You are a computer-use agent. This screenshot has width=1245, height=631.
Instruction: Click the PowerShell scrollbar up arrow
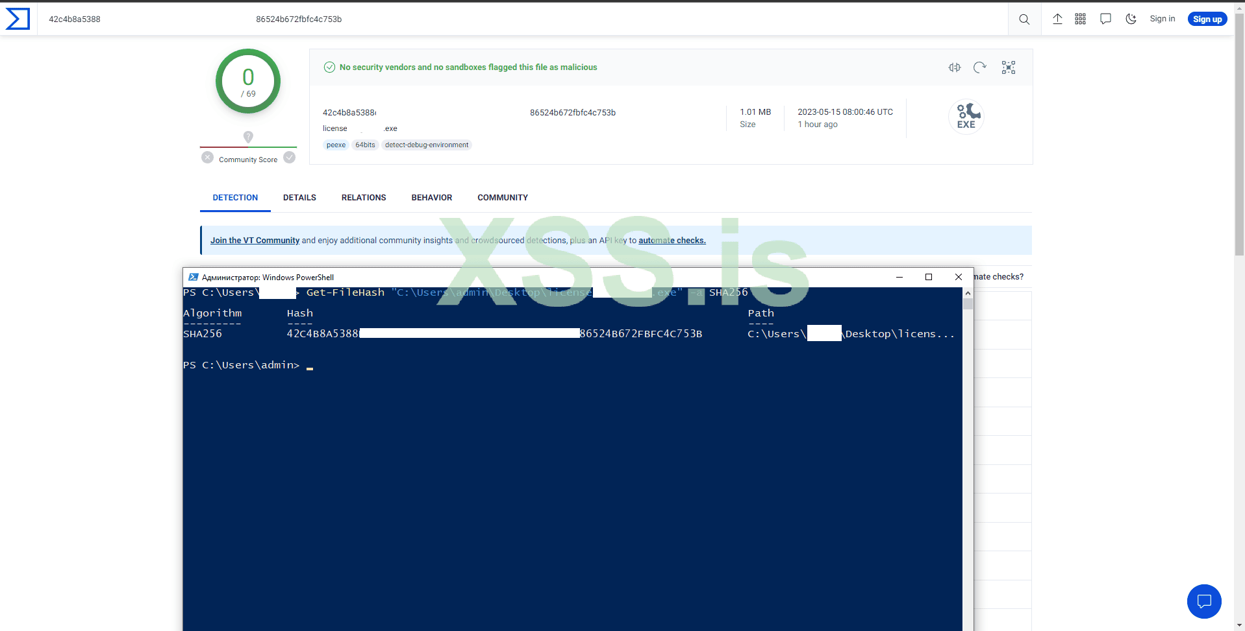pyautogui.click(x=968, y=293)
